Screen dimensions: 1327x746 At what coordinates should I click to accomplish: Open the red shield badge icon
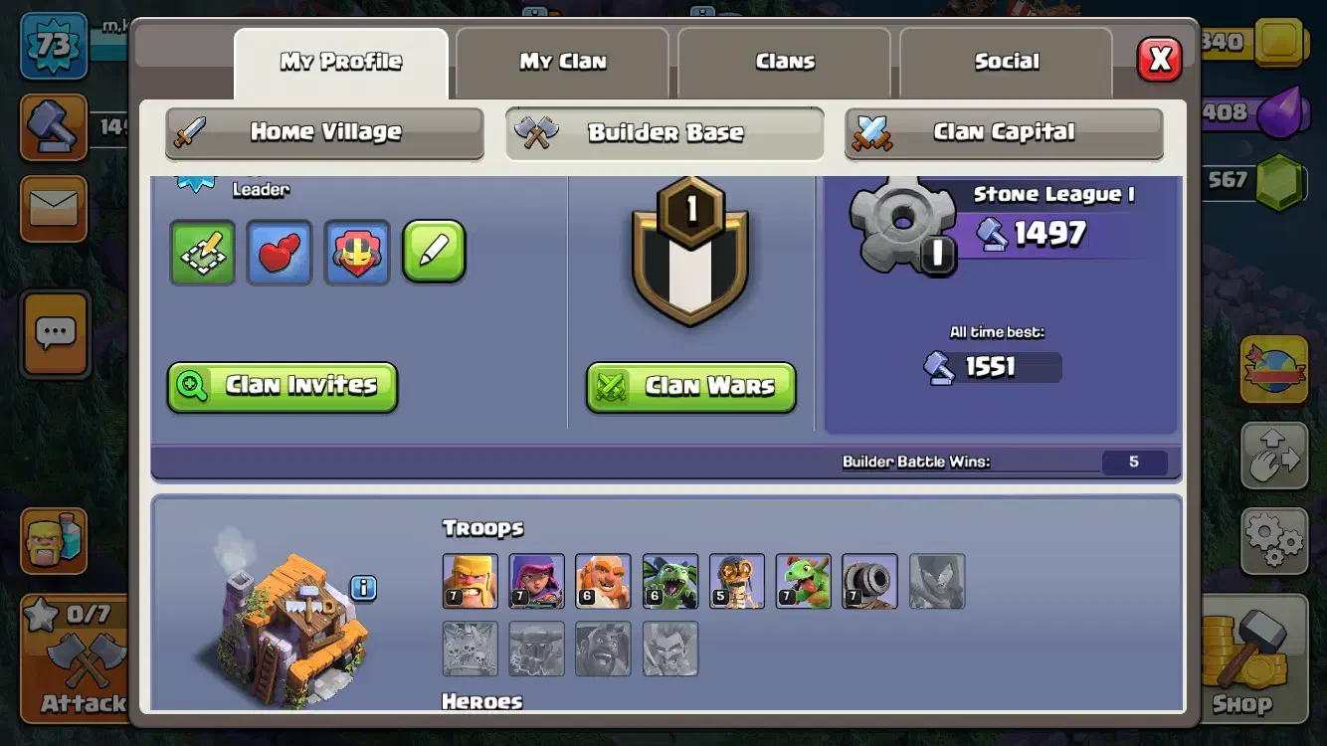[357, 253]
